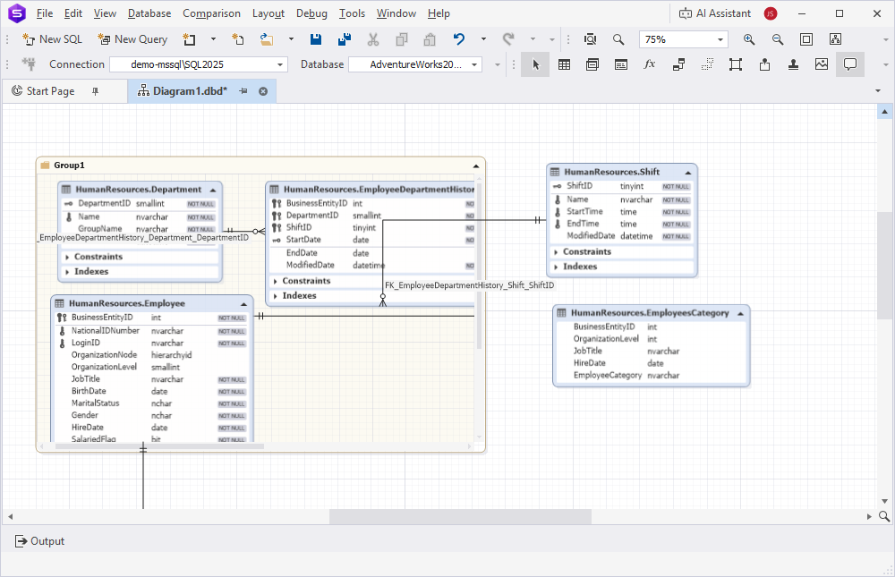
Task: Collapse the HumanResources.Employee table
Action: (x=243, y=304)
